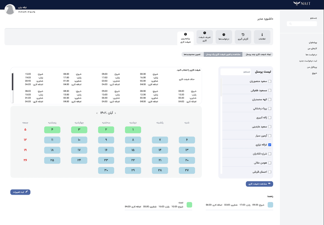The width and height of the screenshot is (324, 225).
Task: Click the لیست پرسنل search field
Action: [235, 72]
